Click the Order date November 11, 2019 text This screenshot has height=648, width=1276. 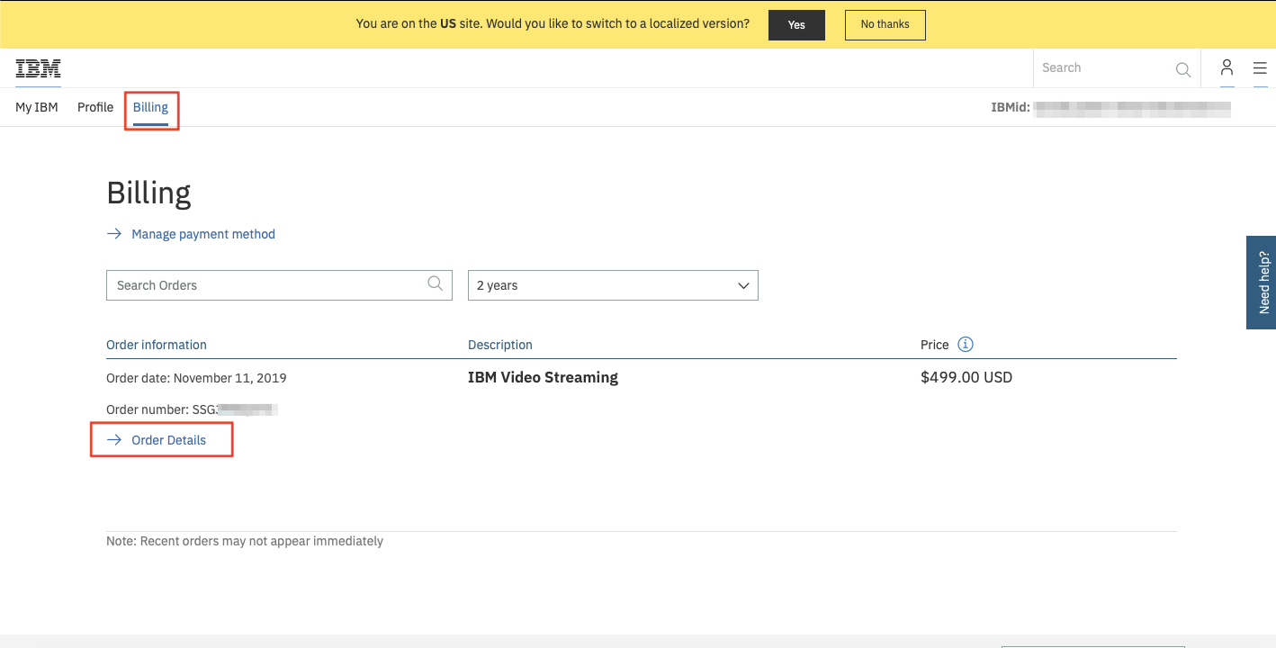196,378
